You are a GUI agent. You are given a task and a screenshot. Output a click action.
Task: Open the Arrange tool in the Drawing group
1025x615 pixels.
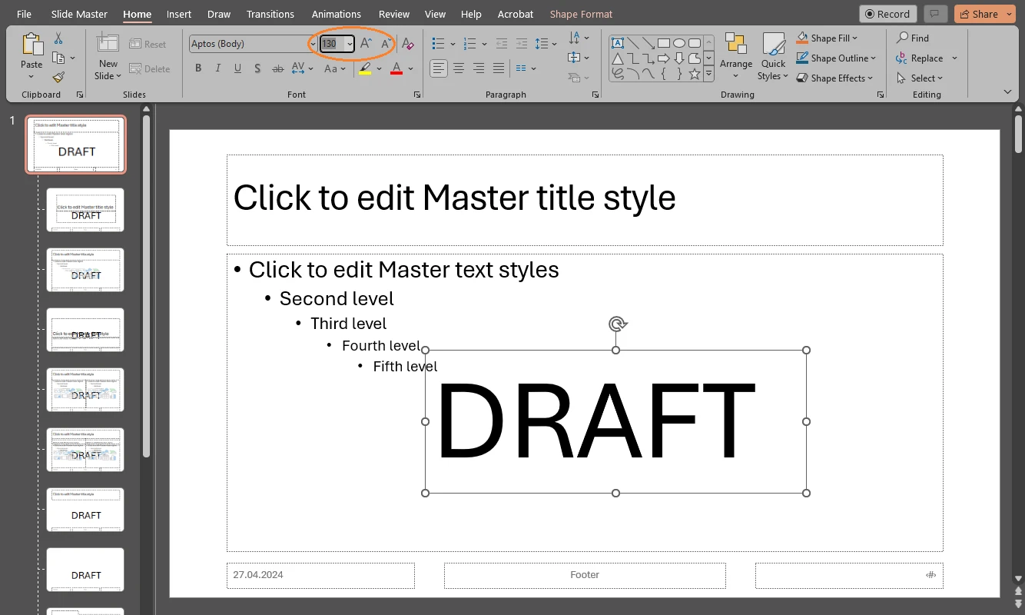click(736, 55)
